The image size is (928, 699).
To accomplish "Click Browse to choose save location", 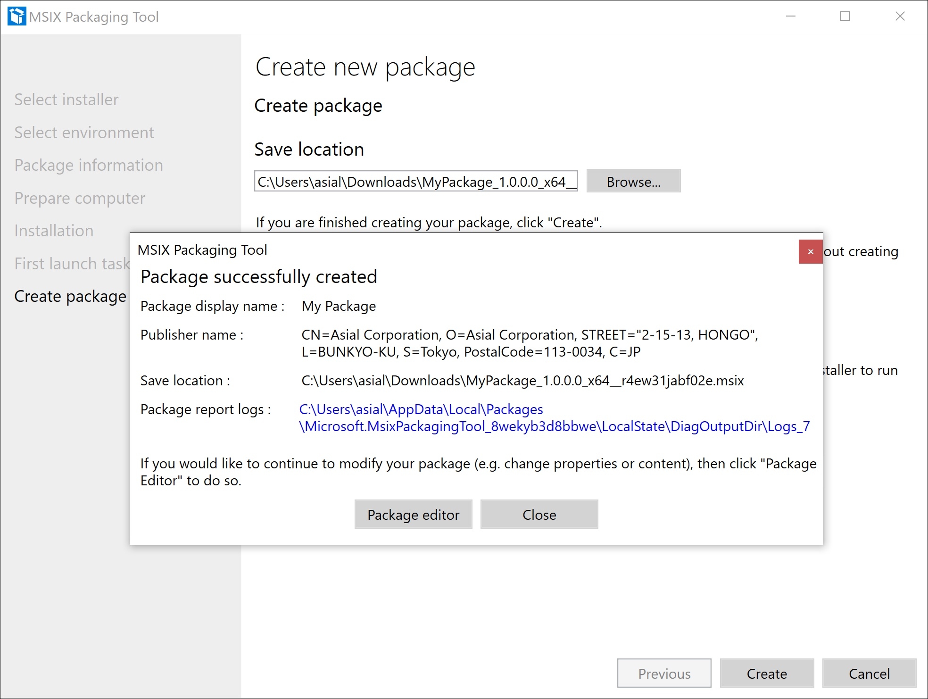I will (x=633, y=182).
